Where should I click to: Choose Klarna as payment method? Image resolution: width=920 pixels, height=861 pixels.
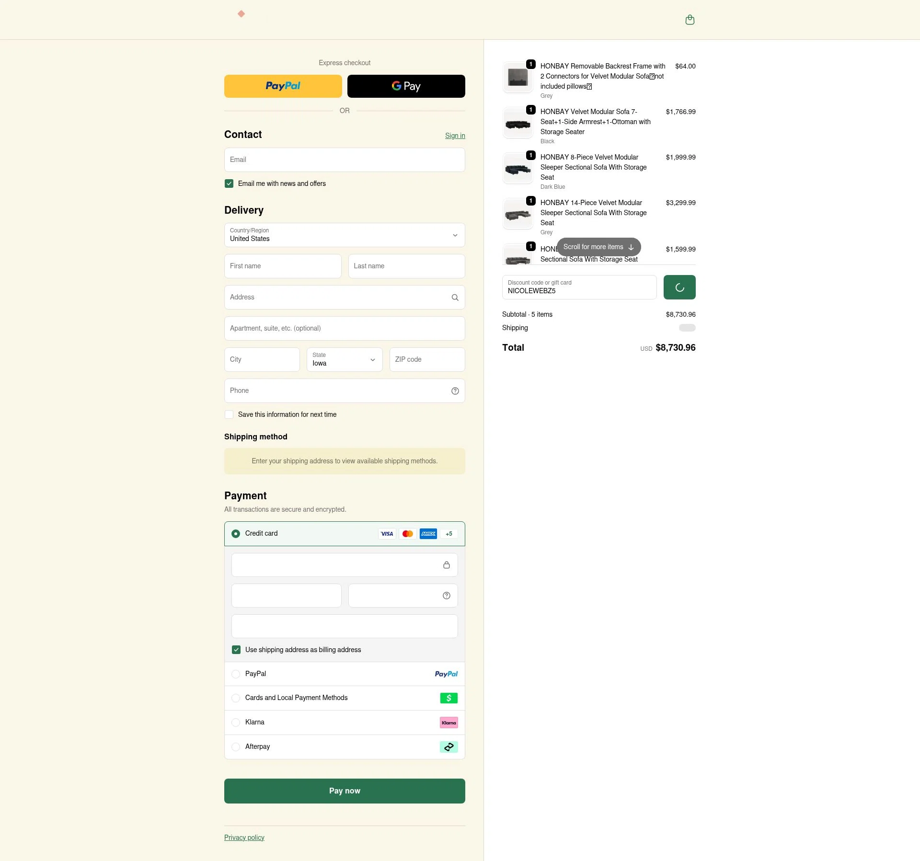pos(235,722)
